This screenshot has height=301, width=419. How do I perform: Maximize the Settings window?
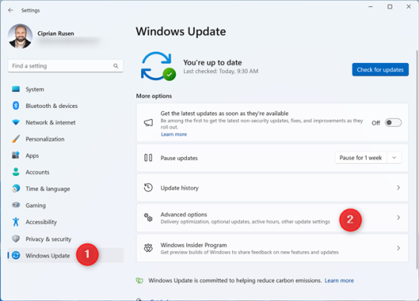(x=390, y=7)
